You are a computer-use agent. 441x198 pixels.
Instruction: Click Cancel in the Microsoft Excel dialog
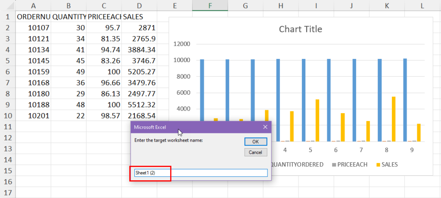tap(255, 152)
